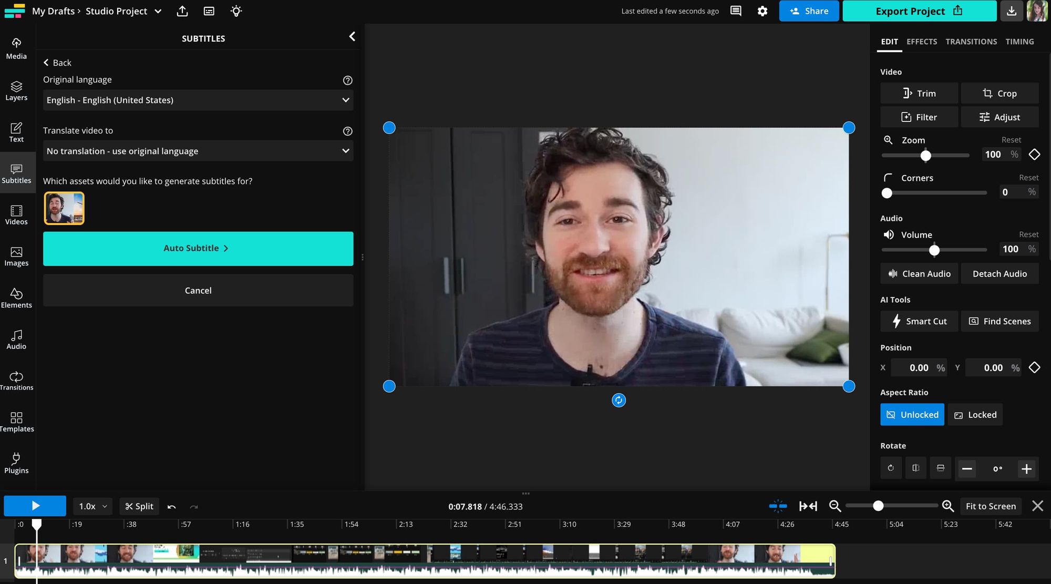The height and width of the screenshot is (584, 1051).
Task: Set aspect ratio to Locked
Action: (975, 415)
